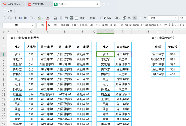Open the 手动 calculation dropdown
The height and width of the screenshot is (126, 186).
(x=84, y=18)
